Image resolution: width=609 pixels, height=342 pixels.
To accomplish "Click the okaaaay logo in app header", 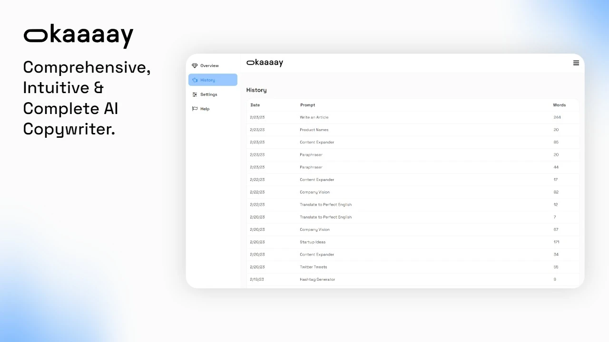I will pos(265,63).
